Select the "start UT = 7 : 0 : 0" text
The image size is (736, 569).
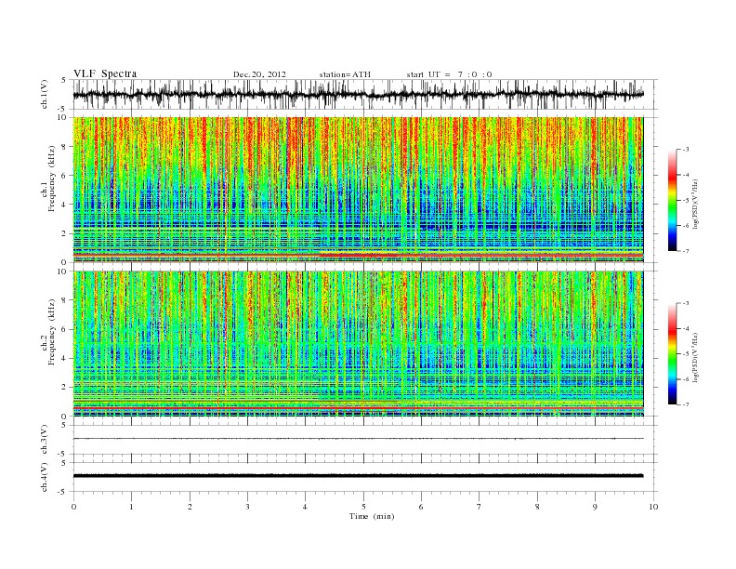point(449,74)
